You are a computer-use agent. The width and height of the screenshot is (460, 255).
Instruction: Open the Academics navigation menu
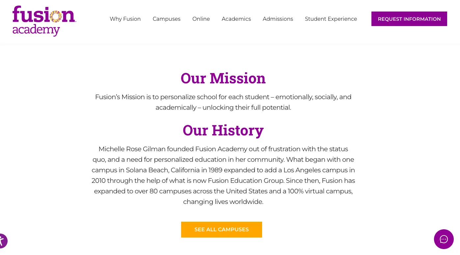click(236, 19)
